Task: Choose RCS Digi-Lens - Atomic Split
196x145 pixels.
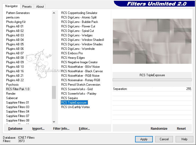Action: 79,17
